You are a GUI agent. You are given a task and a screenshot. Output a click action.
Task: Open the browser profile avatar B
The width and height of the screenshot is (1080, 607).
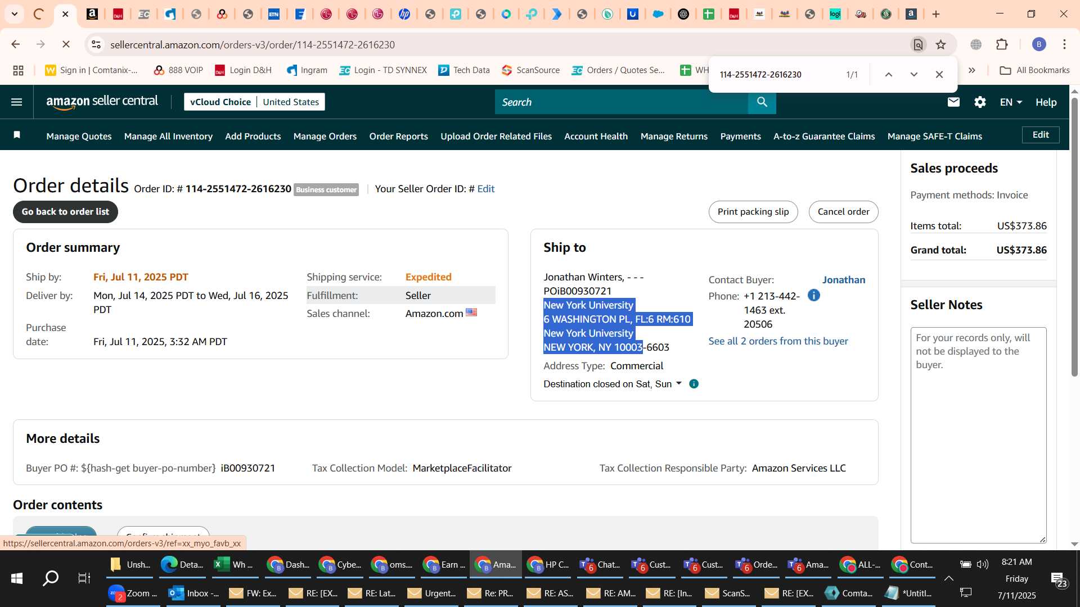(1039, 44)
